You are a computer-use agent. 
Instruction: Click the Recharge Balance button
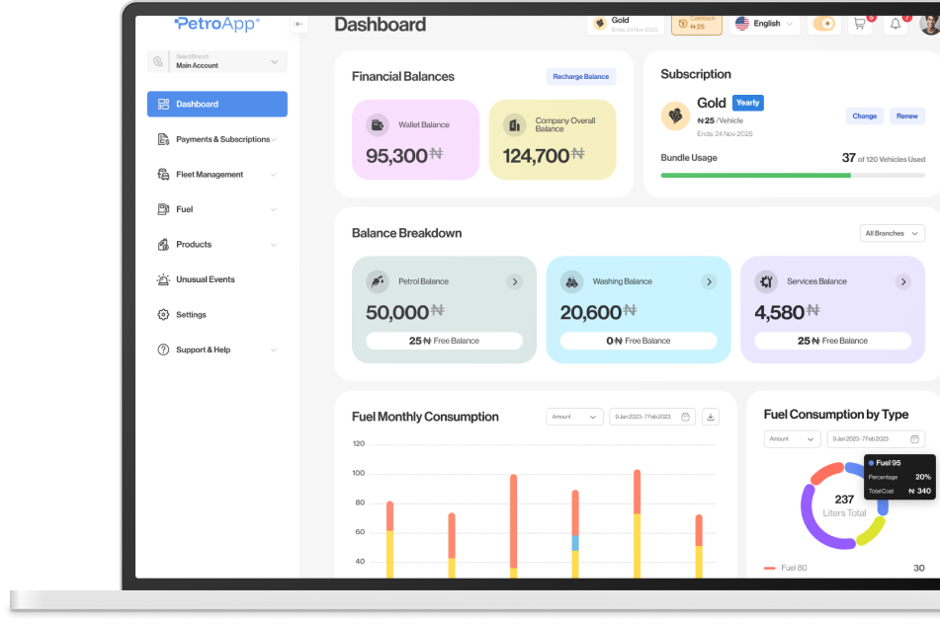[x=581, y=77]
